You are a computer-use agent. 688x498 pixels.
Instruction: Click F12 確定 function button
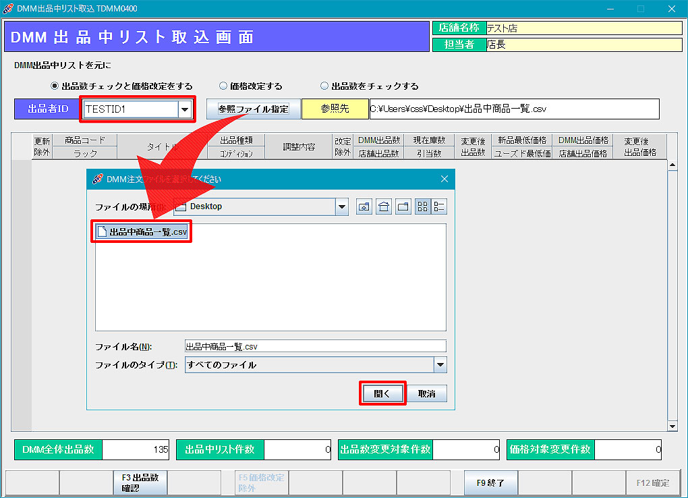pyautogui.click(x=652, y=482)
